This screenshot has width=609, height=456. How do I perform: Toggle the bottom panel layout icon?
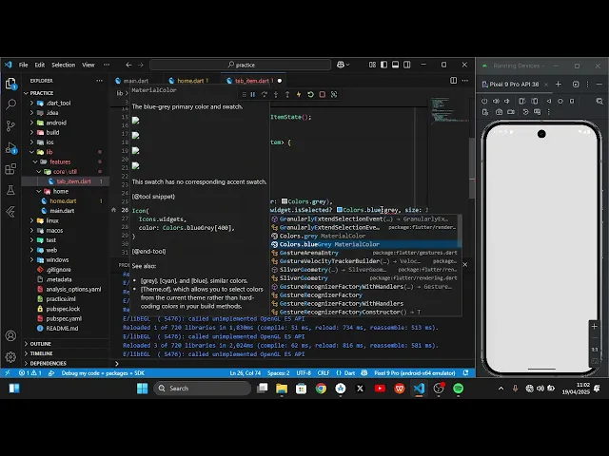click(396, 65)
